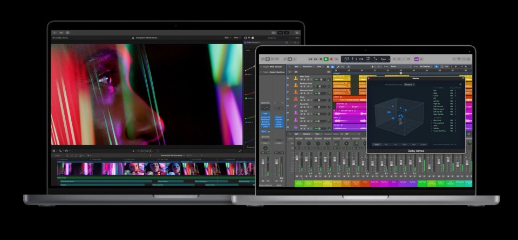Toggle the Mixer button in Logic Pro toolbar
Screen dimensions: 518x240
tap(290, 59)
